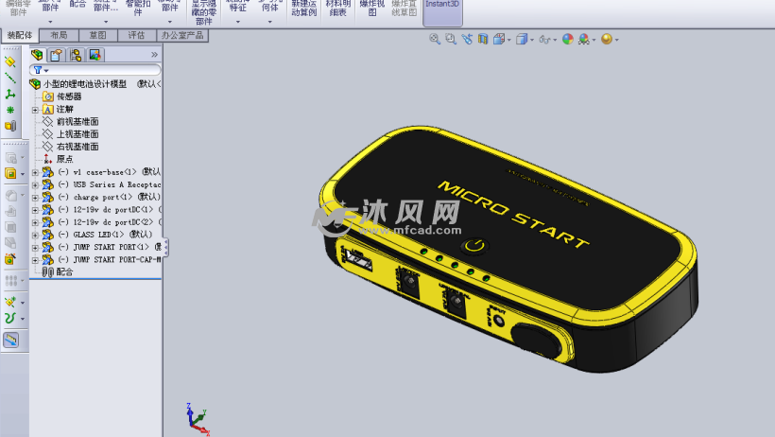Select 小型的锂电池设计模型 root assembly
775x437 pixels.
coord(84,84)
